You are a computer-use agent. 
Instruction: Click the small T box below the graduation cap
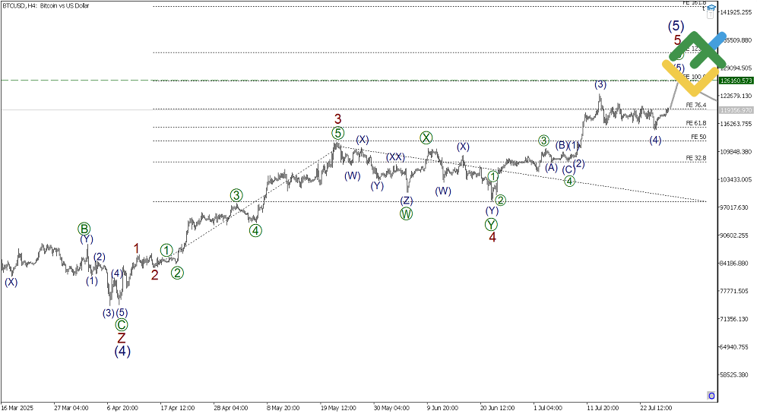pos(711,14)
